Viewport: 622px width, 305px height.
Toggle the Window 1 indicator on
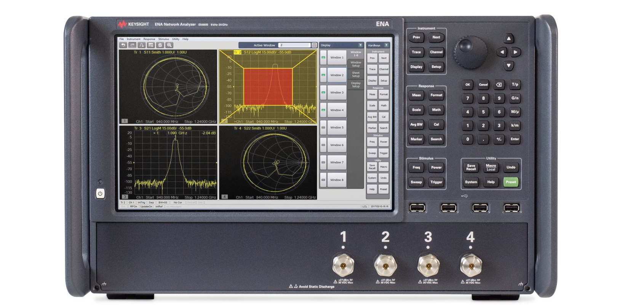[x=323, y=57]
